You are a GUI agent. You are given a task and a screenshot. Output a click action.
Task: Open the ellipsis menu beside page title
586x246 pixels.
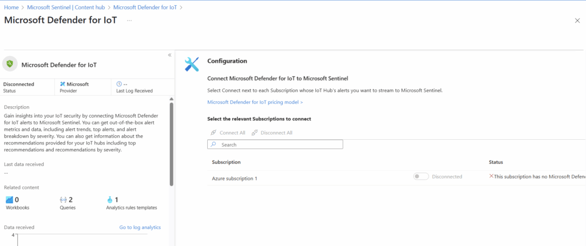(129, 21)
